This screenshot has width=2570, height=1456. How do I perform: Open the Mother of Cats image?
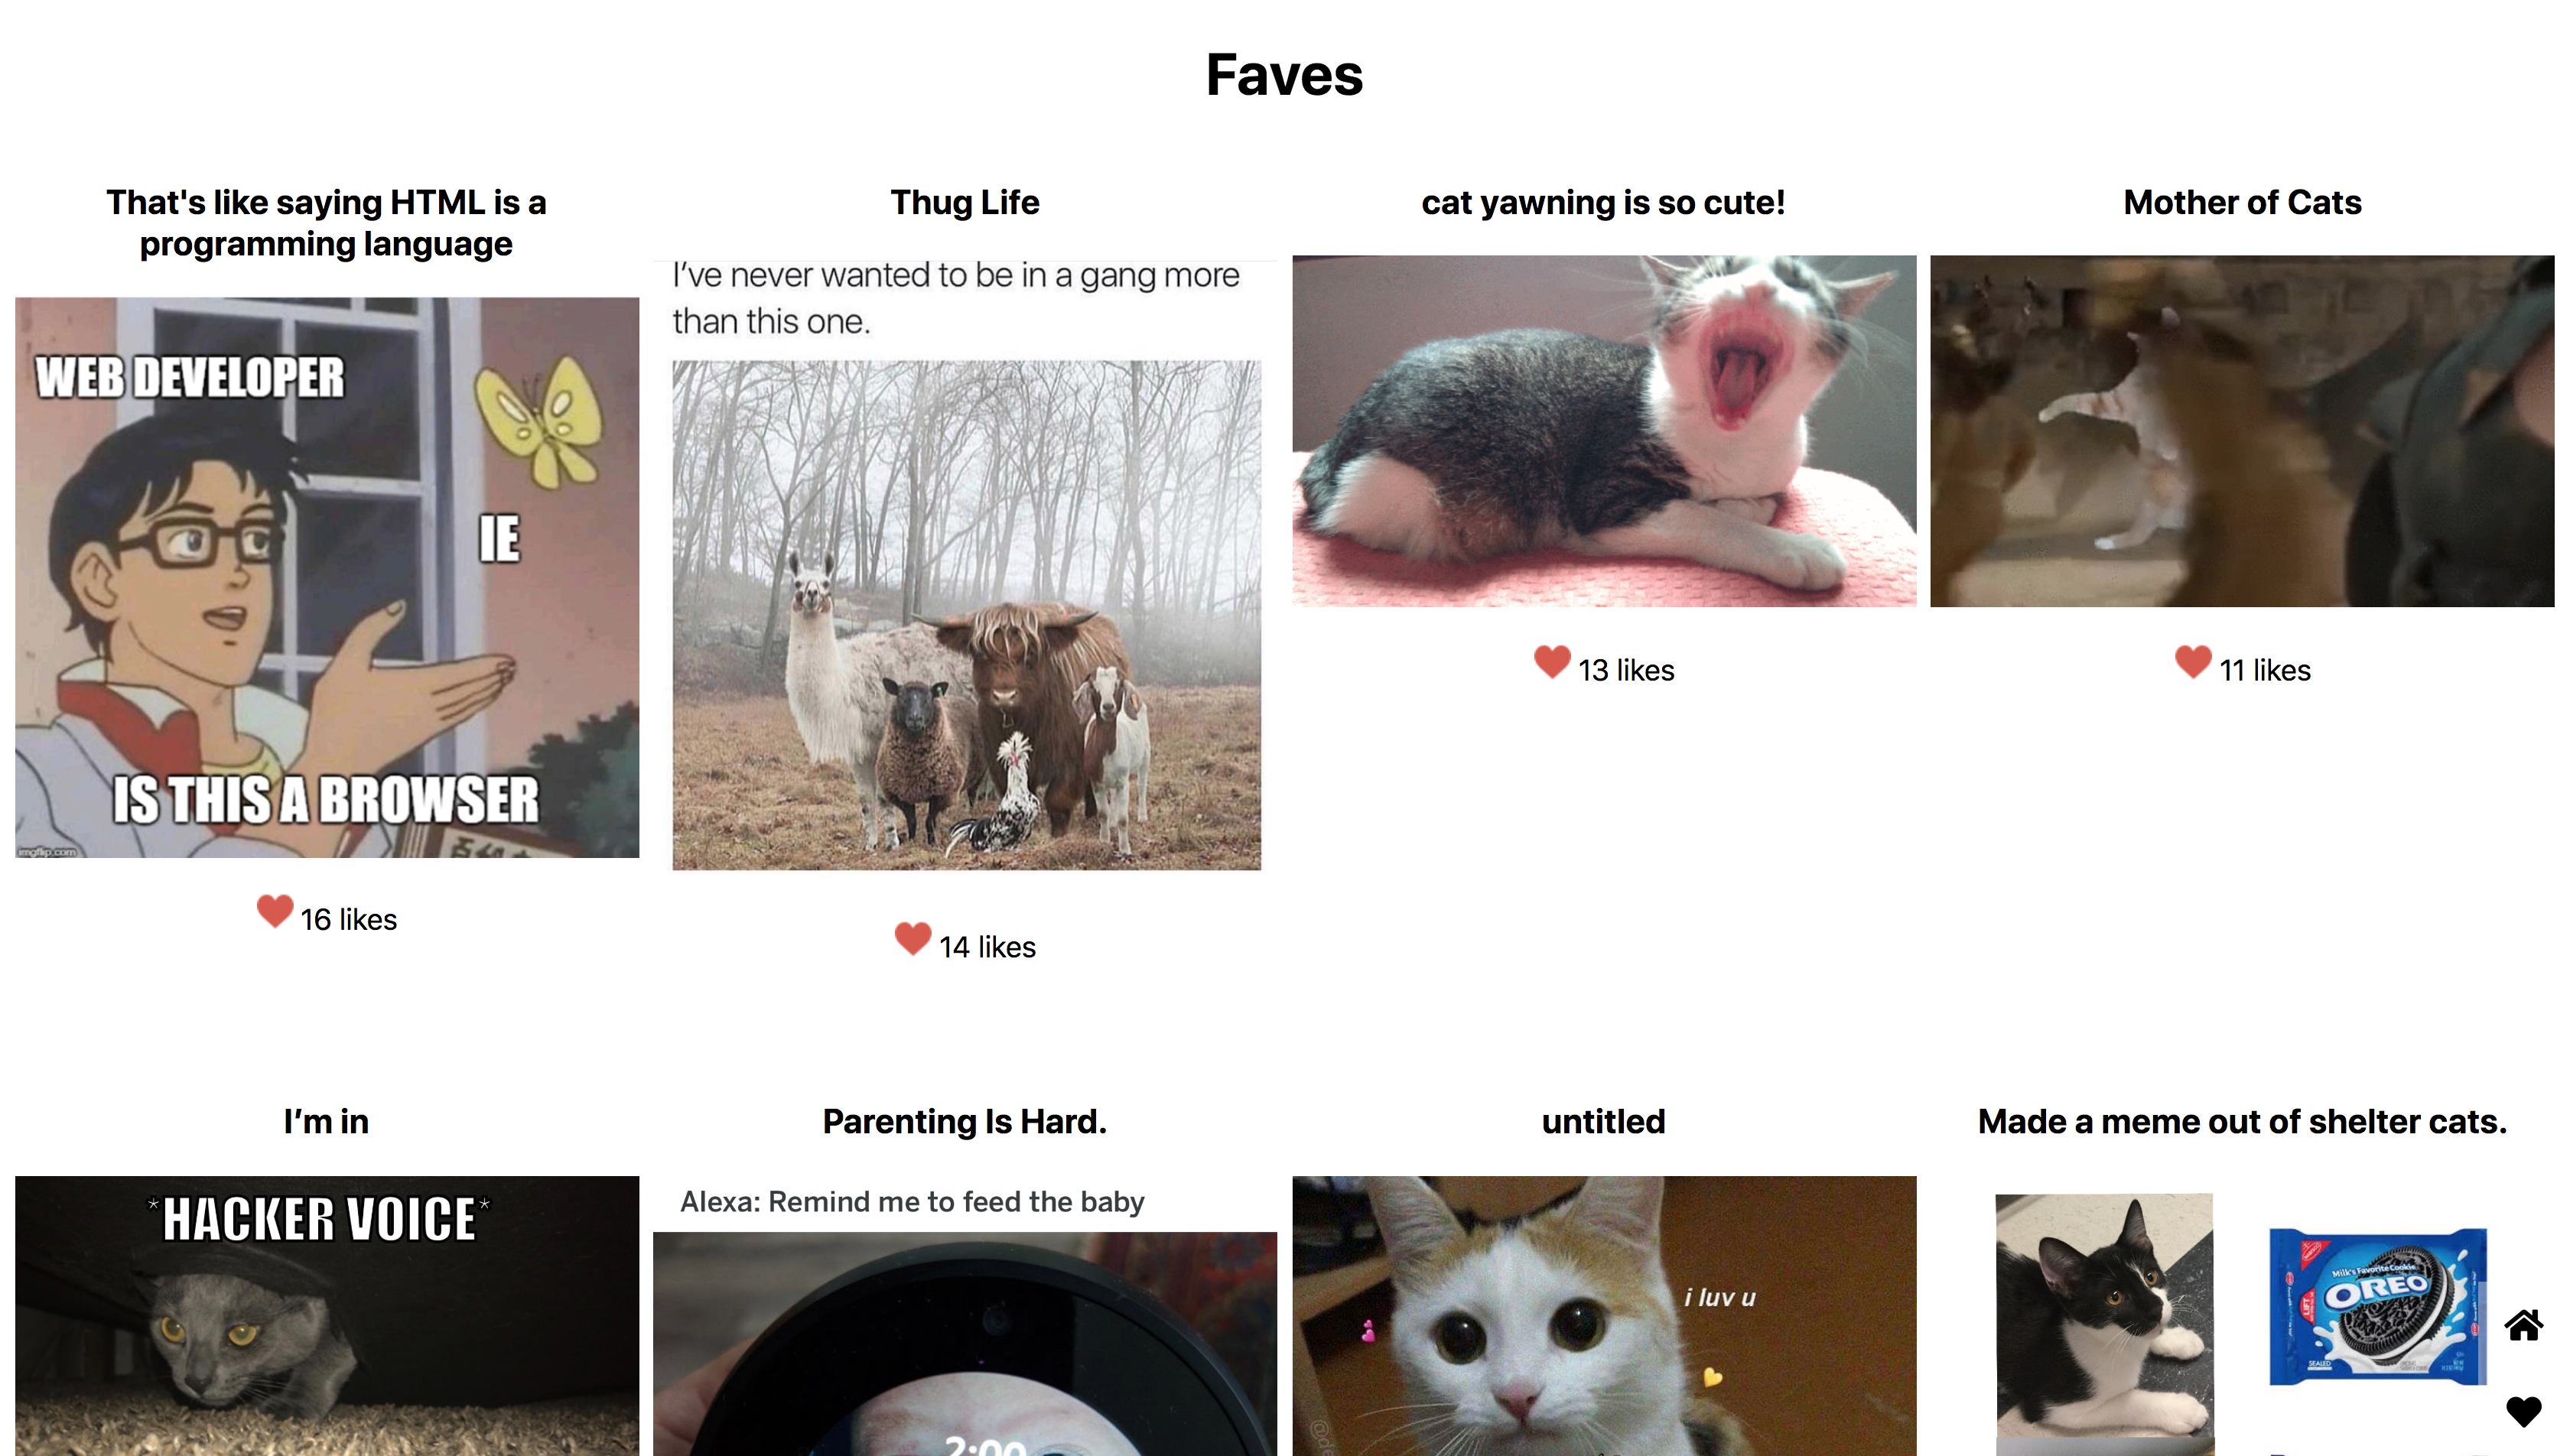(x=2242, y=431)
